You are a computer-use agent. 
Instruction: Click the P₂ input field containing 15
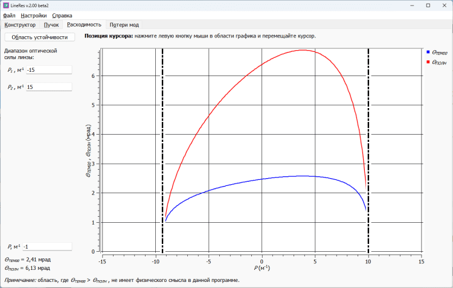tap(48, 88)
